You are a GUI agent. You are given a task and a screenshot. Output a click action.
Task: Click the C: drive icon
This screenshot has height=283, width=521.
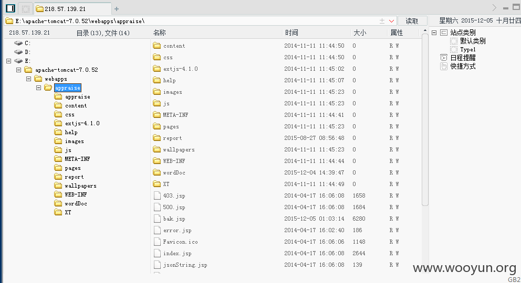pos(18,43)
